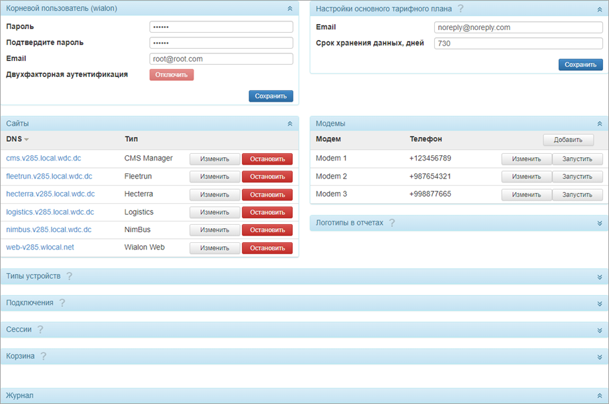Edit the tariff plan Email field
Image resolution: width=609 pixels, height=404 pixels.
[x=519, y=27]
